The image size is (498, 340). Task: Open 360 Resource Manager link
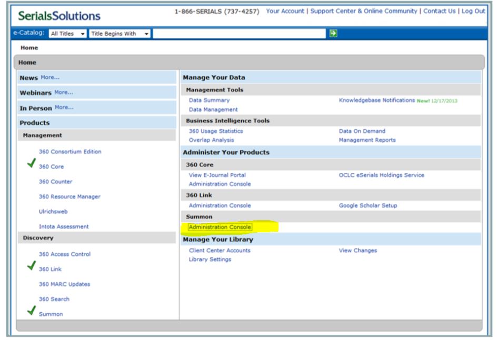point(69,197)
